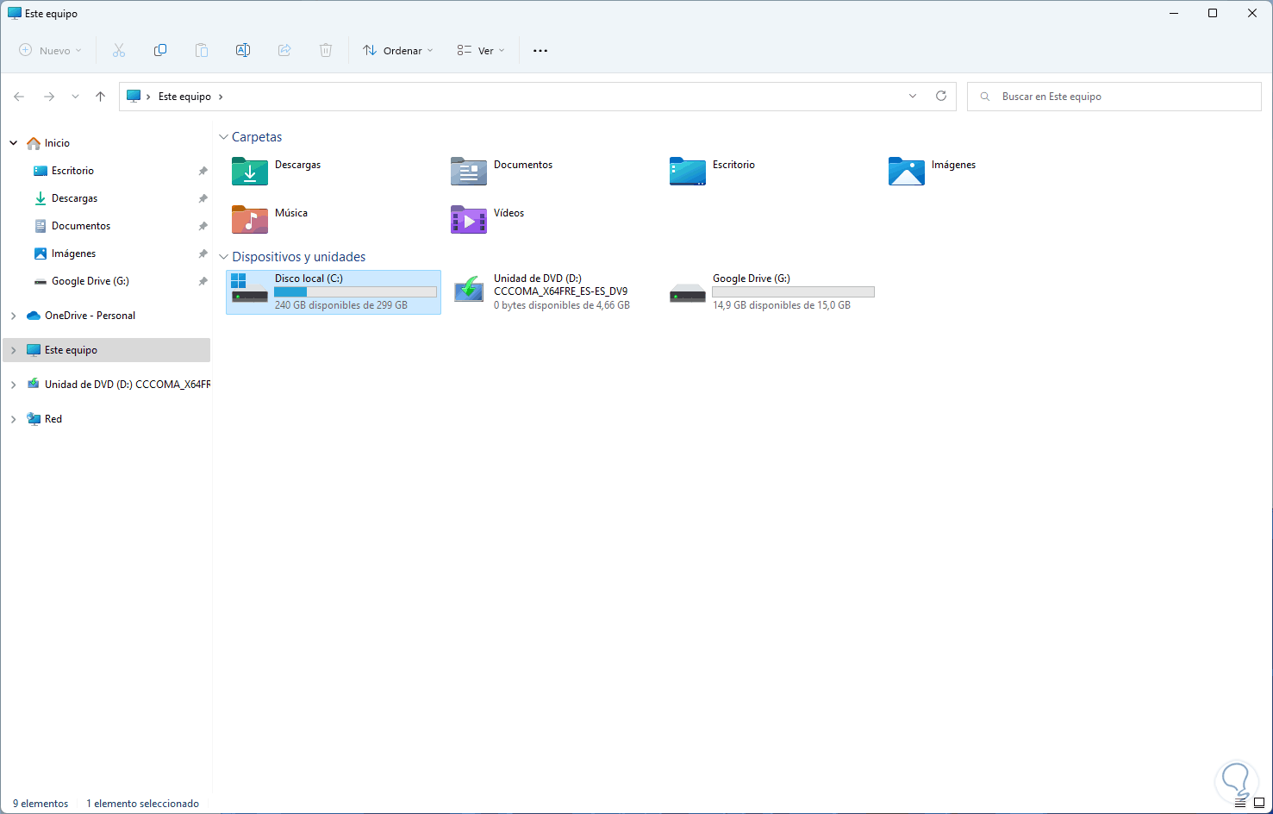Select the Google Drive (G:) drive icon in main pane

(x=688, y=293)
